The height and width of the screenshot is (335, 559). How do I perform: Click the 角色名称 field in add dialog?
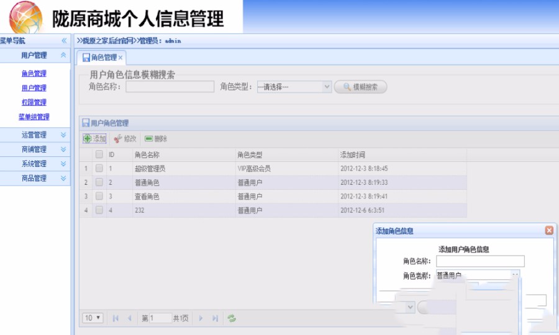480,261
